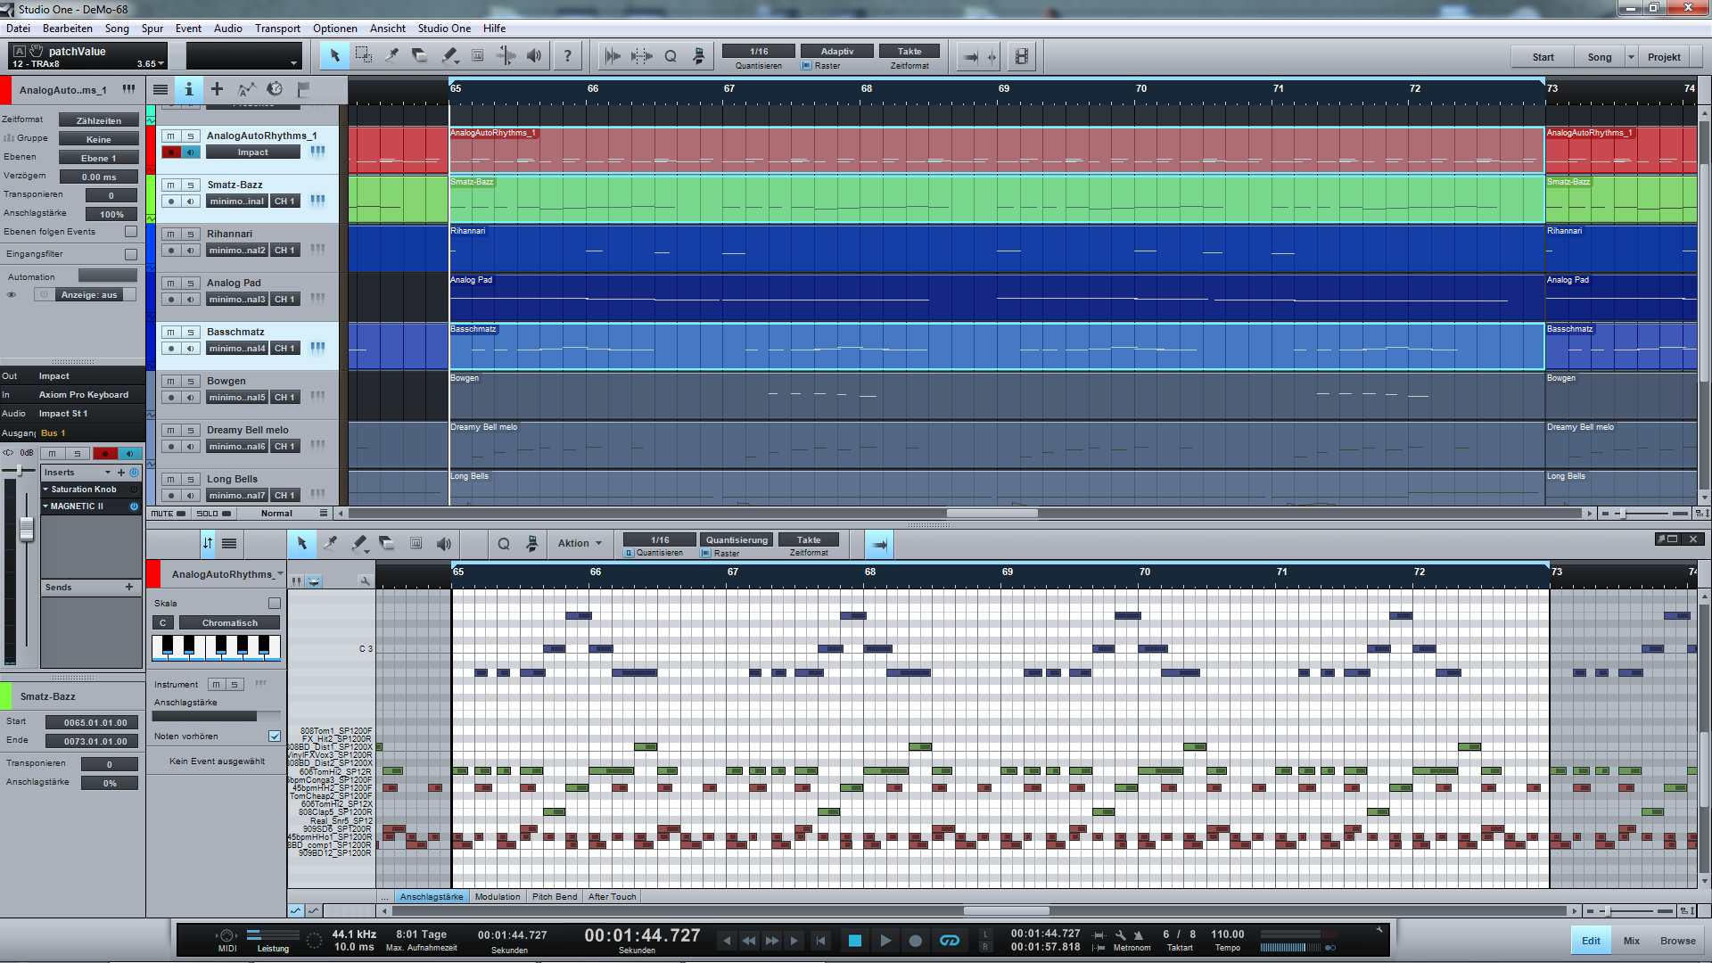This screenshot has width=1712, height=963.
Task: Open the Mix view
Action: coord(1632,941)
